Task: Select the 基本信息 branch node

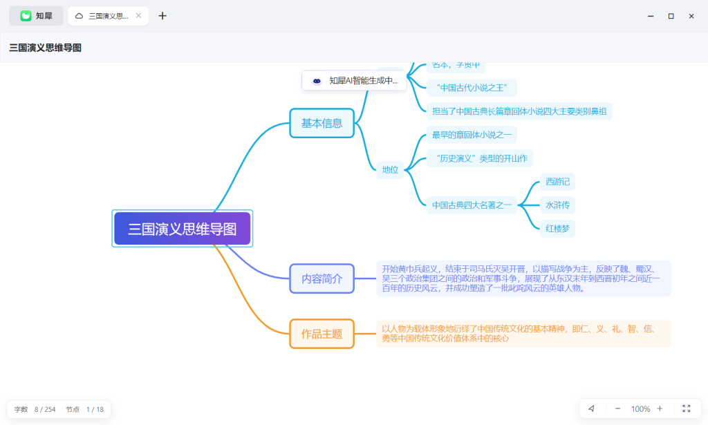Action: point(322,123)
